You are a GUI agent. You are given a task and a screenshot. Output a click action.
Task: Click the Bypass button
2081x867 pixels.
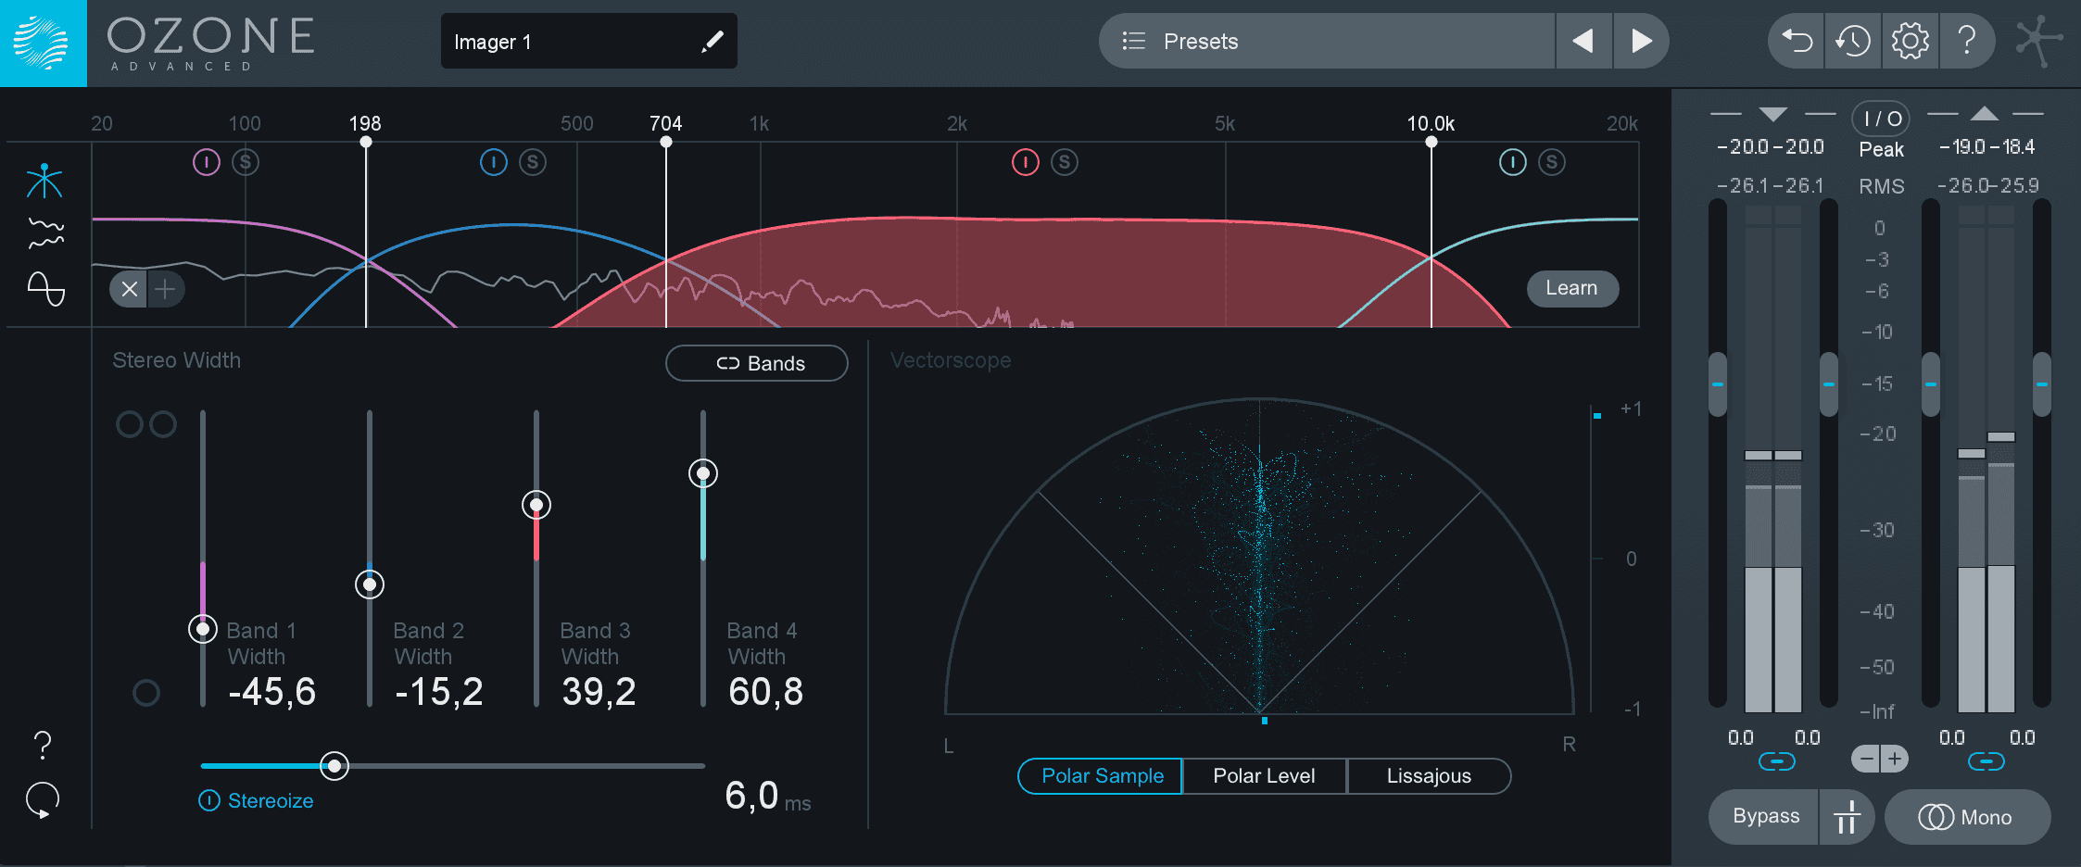[x=1765, y=817]
